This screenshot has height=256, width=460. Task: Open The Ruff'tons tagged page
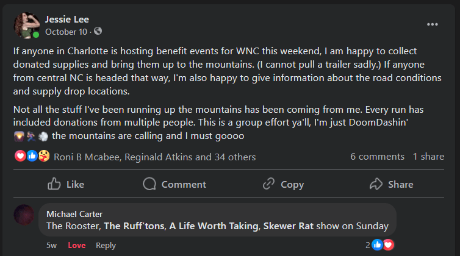[x=134, y=226]
